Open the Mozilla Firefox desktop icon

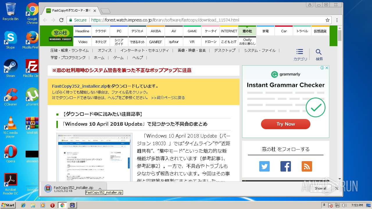(x=31, y=40)
